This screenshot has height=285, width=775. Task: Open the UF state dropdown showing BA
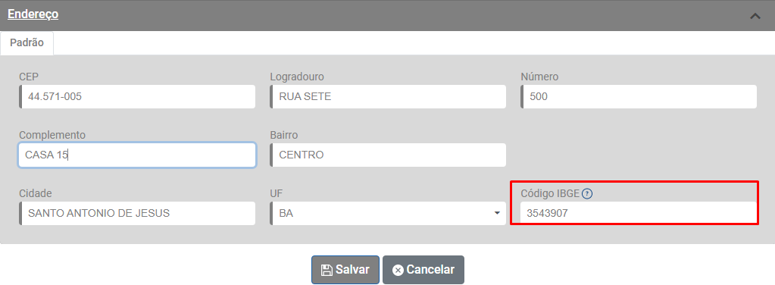click(x=388, y=213)
